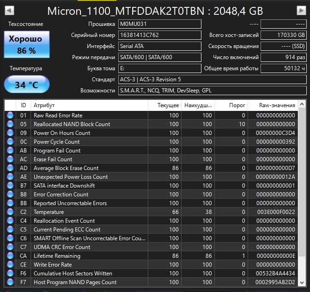Click the status orb for Current Pending ECC Count
This screenshot has height=292, width=310.
[x=10, y=229]
